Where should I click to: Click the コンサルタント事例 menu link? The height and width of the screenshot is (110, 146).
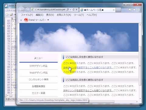coord(39,79)
